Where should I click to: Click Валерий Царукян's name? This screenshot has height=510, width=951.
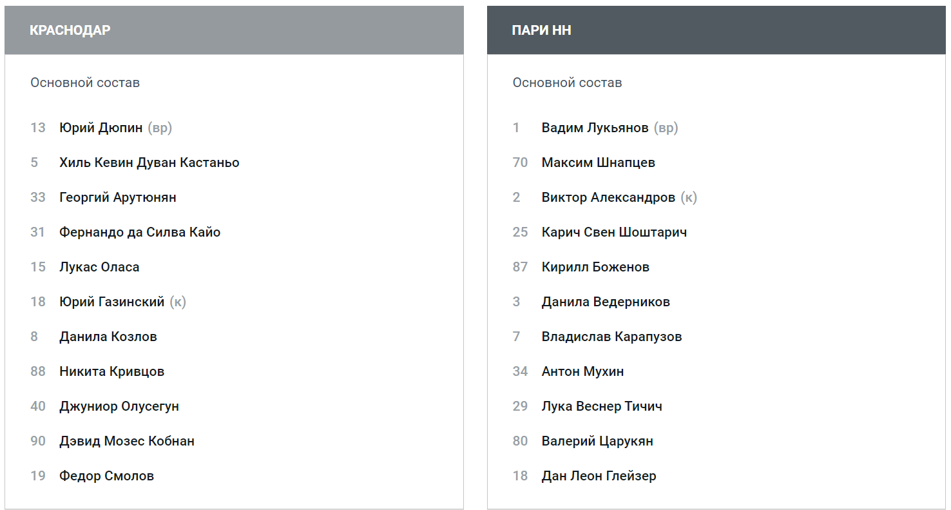[597, 441]
